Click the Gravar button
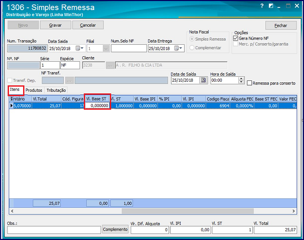The height and width of the screenshot is (240, 304). click(x=56, y=25)
